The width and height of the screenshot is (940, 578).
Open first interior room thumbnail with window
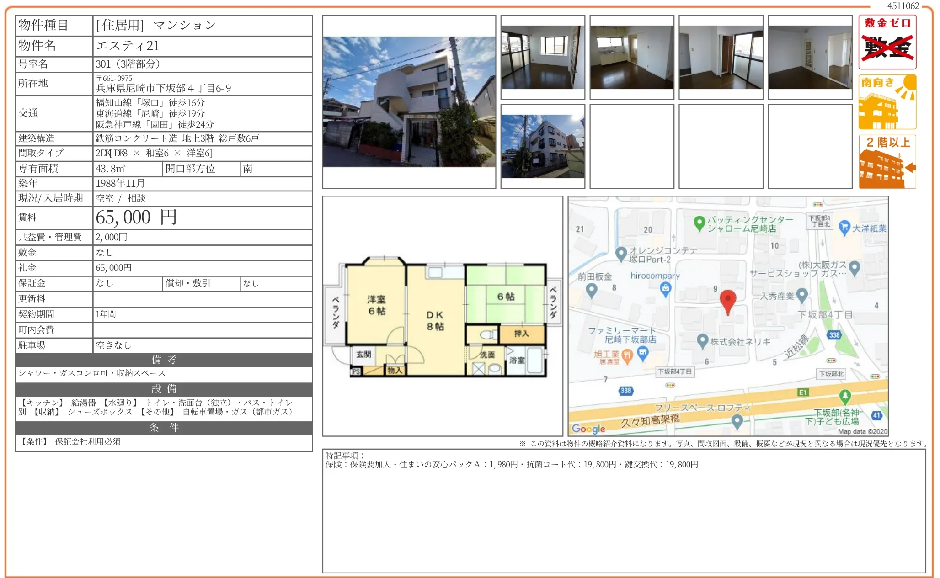click(542, 57)
